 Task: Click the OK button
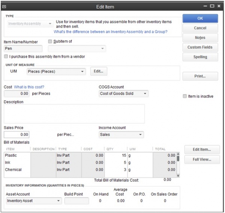[200, 18]
